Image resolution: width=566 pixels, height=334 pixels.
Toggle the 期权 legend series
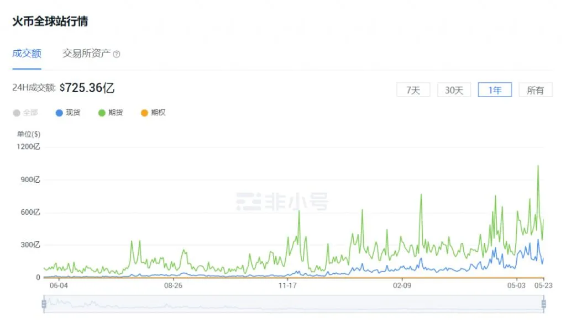pyautogui.click(x=153, y=113)
